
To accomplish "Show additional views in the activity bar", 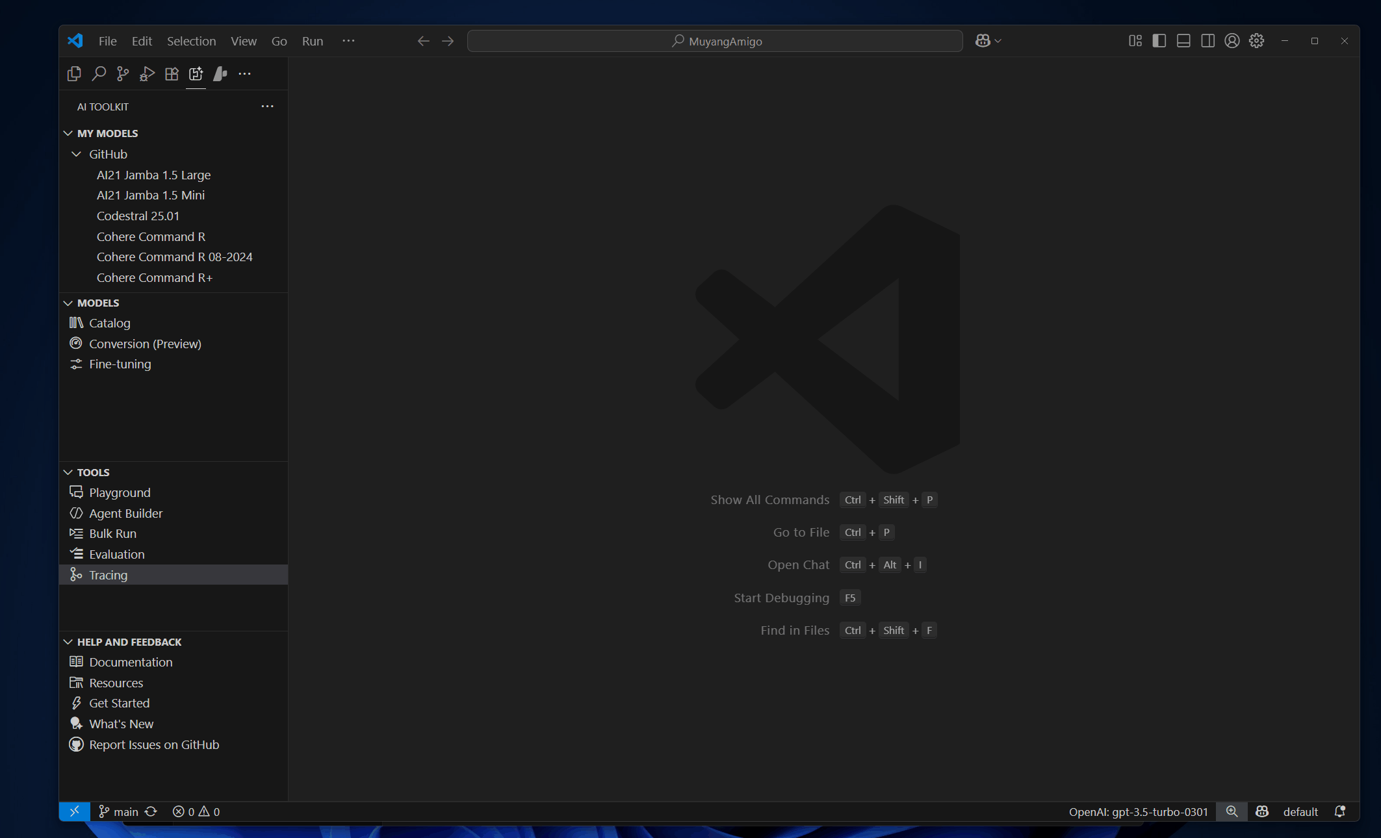I will click(x=244, y=74).
